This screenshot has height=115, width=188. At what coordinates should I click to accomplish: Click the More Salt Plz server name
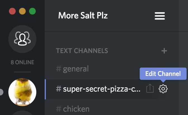click(x=83, y=15)
